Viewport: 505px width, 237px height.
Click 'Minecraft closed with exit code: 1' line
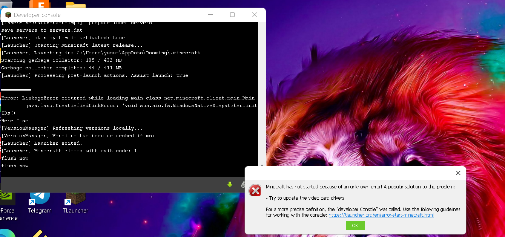tap(69, 151)
